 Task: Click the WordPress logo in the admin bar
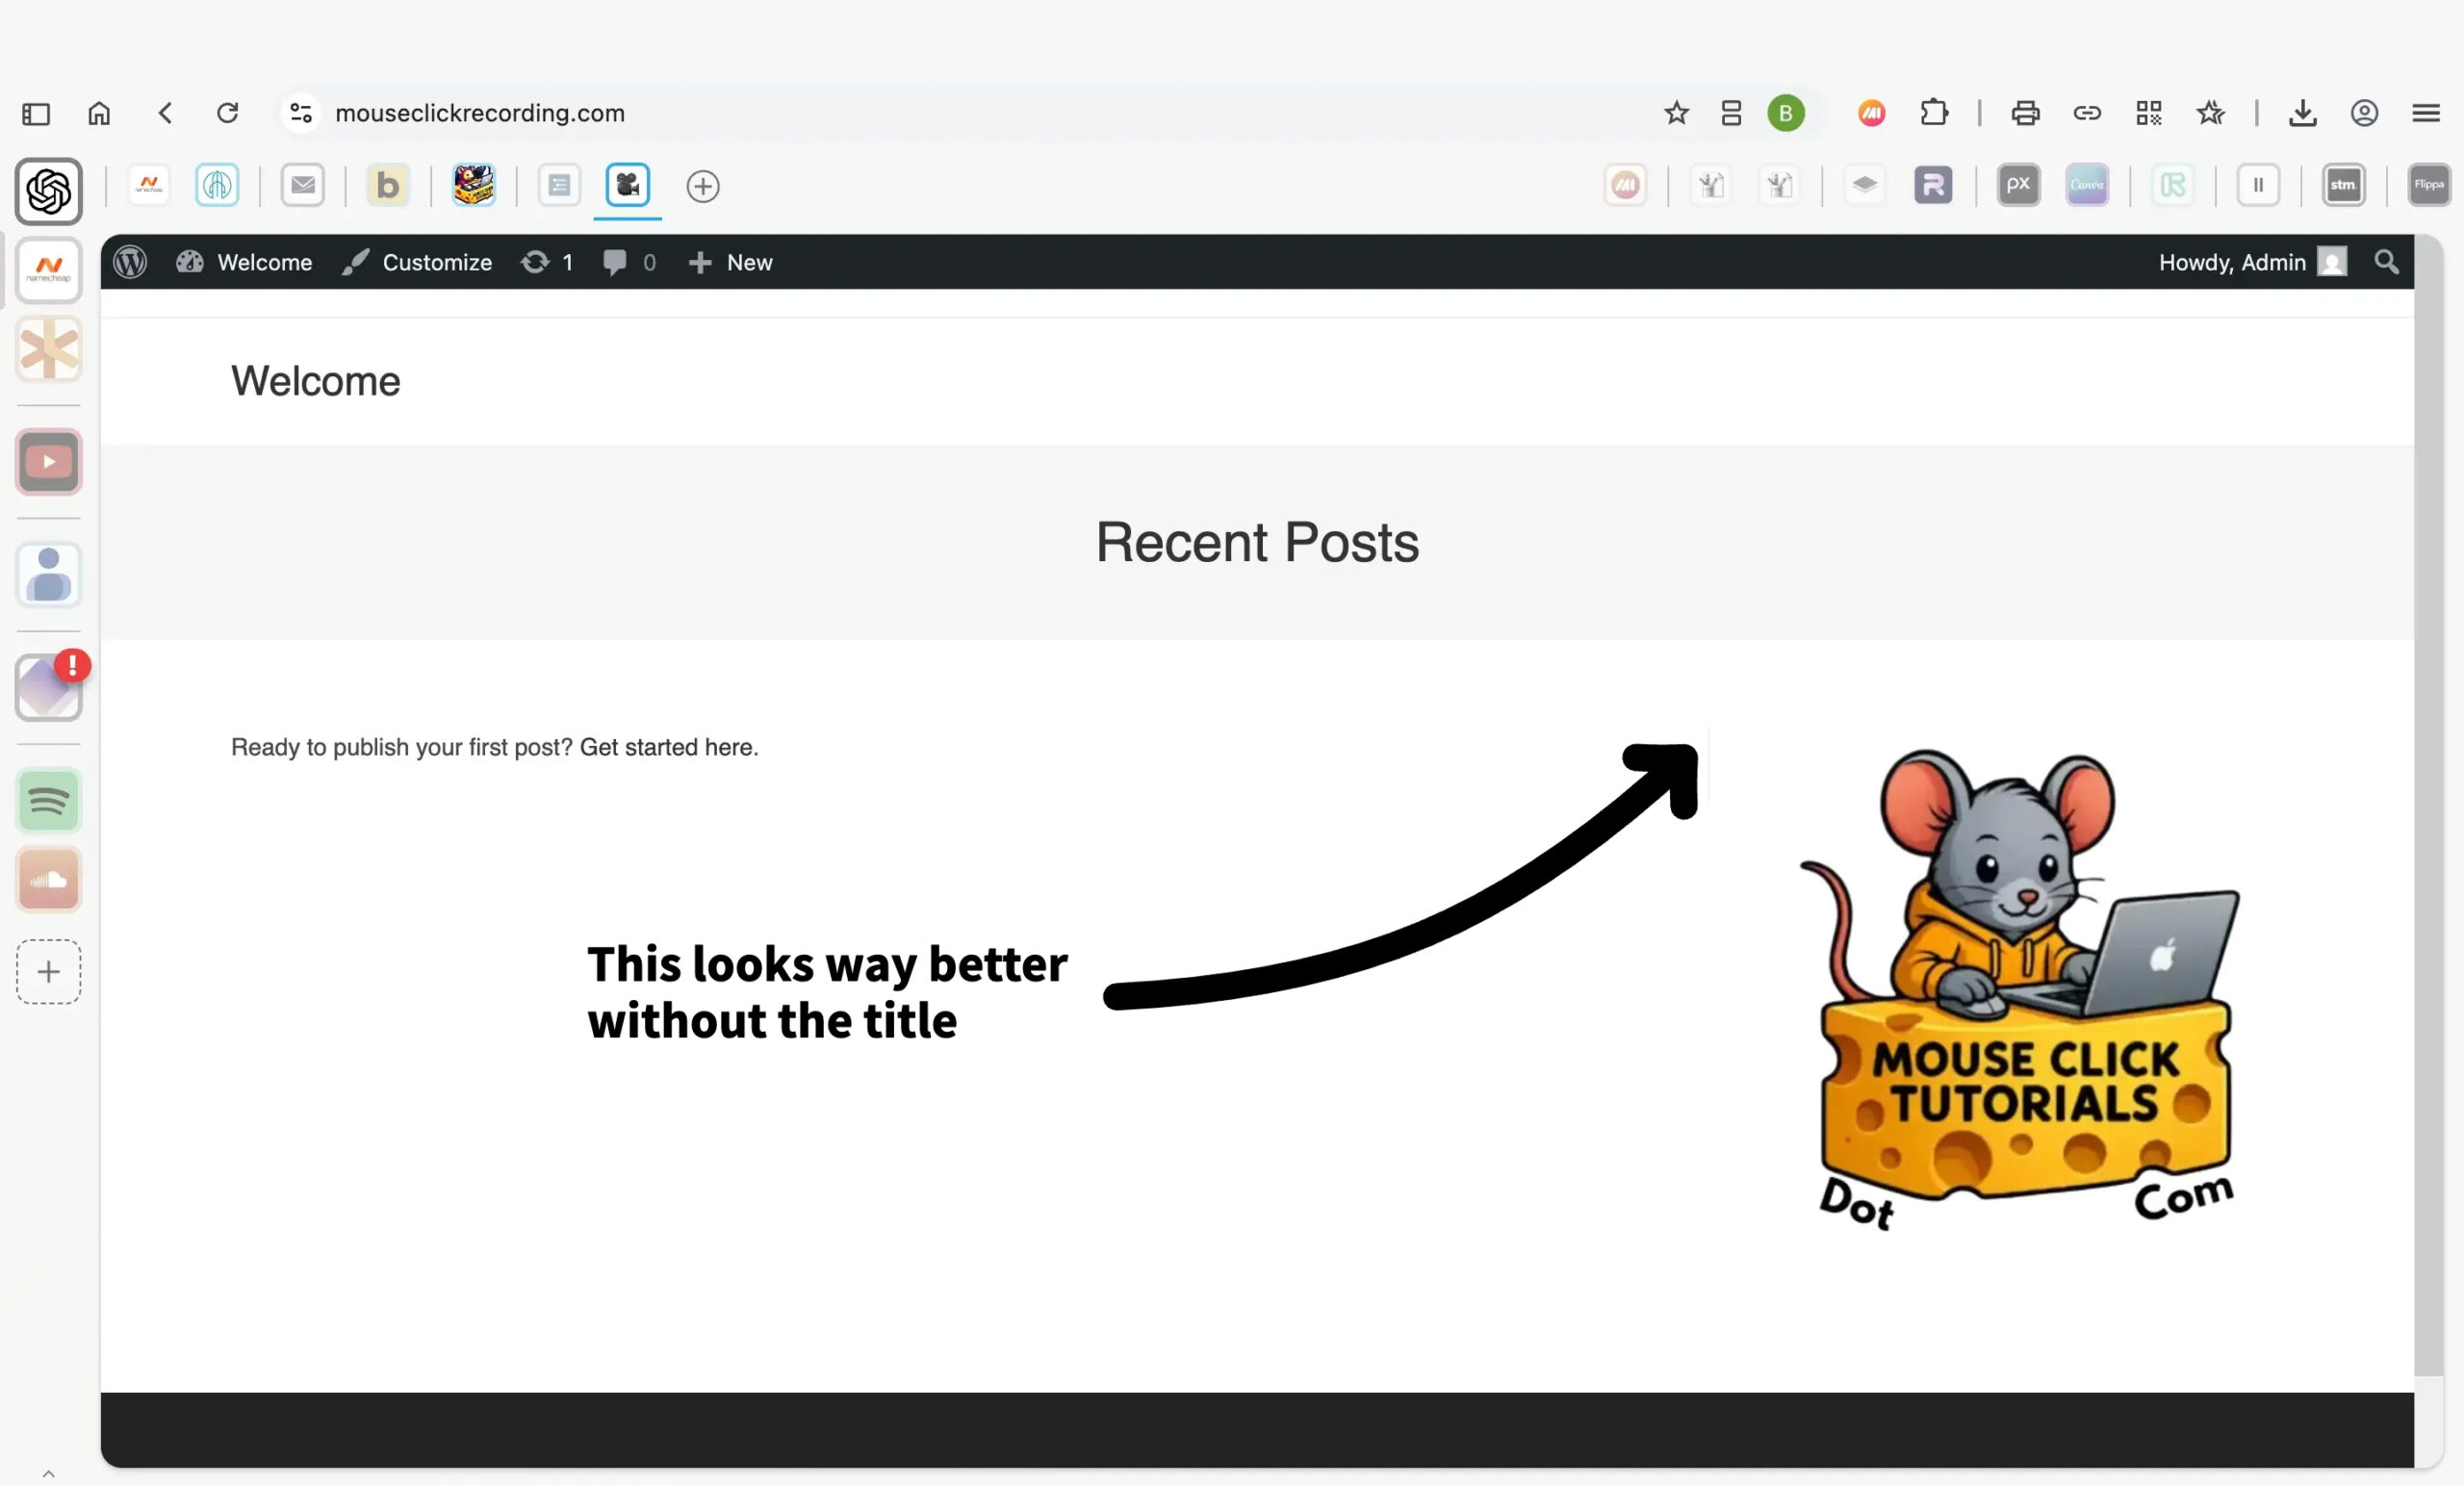point(130,262)
